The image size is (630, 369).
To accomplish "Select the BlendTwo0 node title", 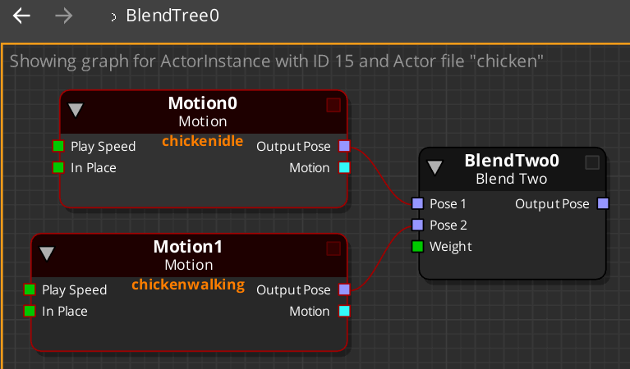I will (511, 161).
